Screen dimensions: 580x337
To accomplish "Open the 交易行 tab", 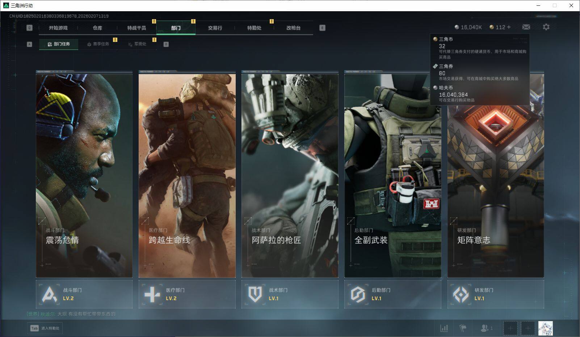I will click(215, 28).
